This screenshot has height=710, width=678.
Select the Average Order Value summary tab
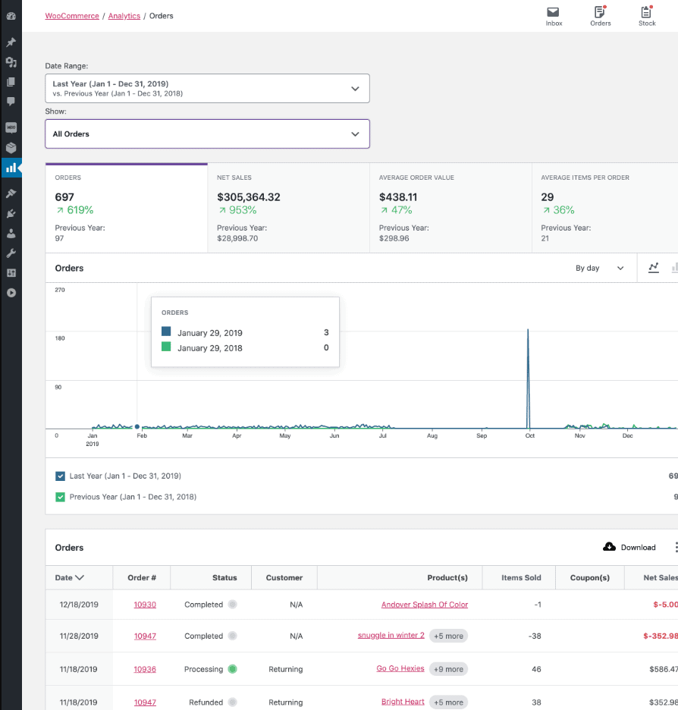point(450,208)
